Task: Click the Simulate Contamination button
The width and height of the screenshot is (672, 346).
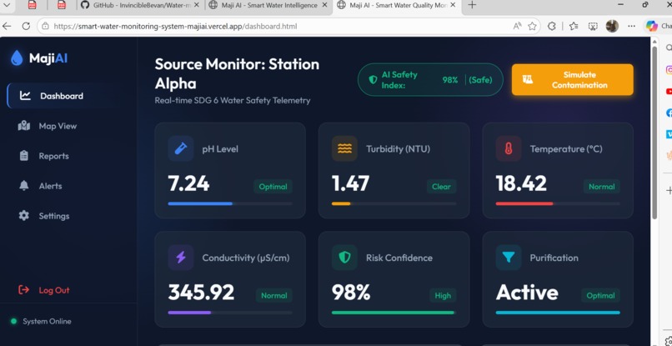Action: point(572,80)
